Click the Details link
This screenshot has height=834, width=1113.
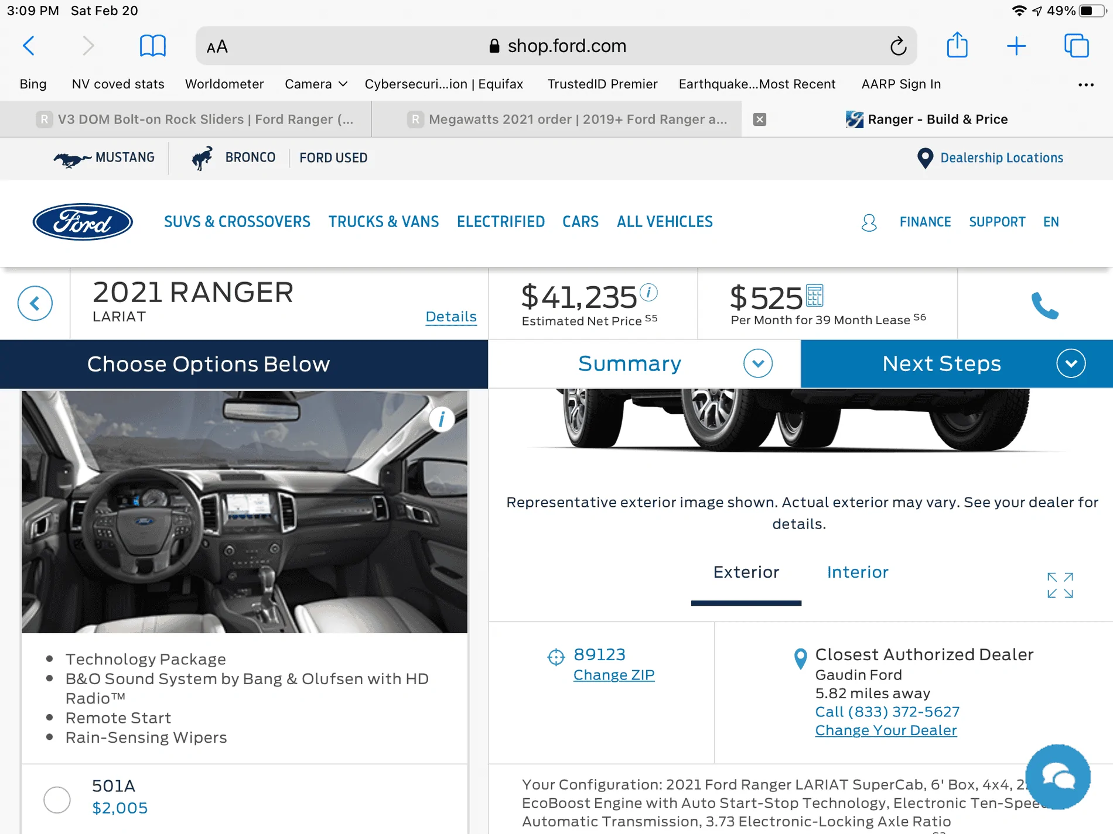point(451,317)
